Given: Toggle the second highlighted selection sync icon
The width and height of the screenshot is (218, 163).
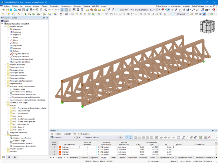Looking at the screenshot, I should (x=131, y=137).
